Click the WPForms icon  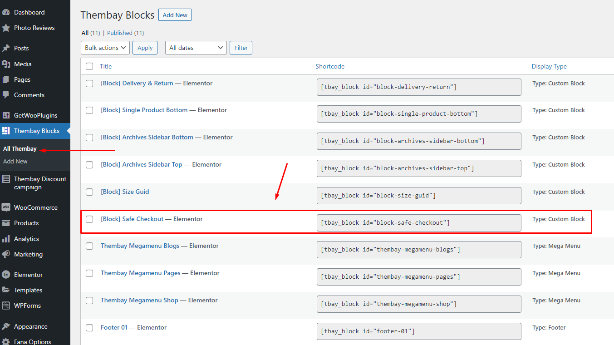(6, 306)
